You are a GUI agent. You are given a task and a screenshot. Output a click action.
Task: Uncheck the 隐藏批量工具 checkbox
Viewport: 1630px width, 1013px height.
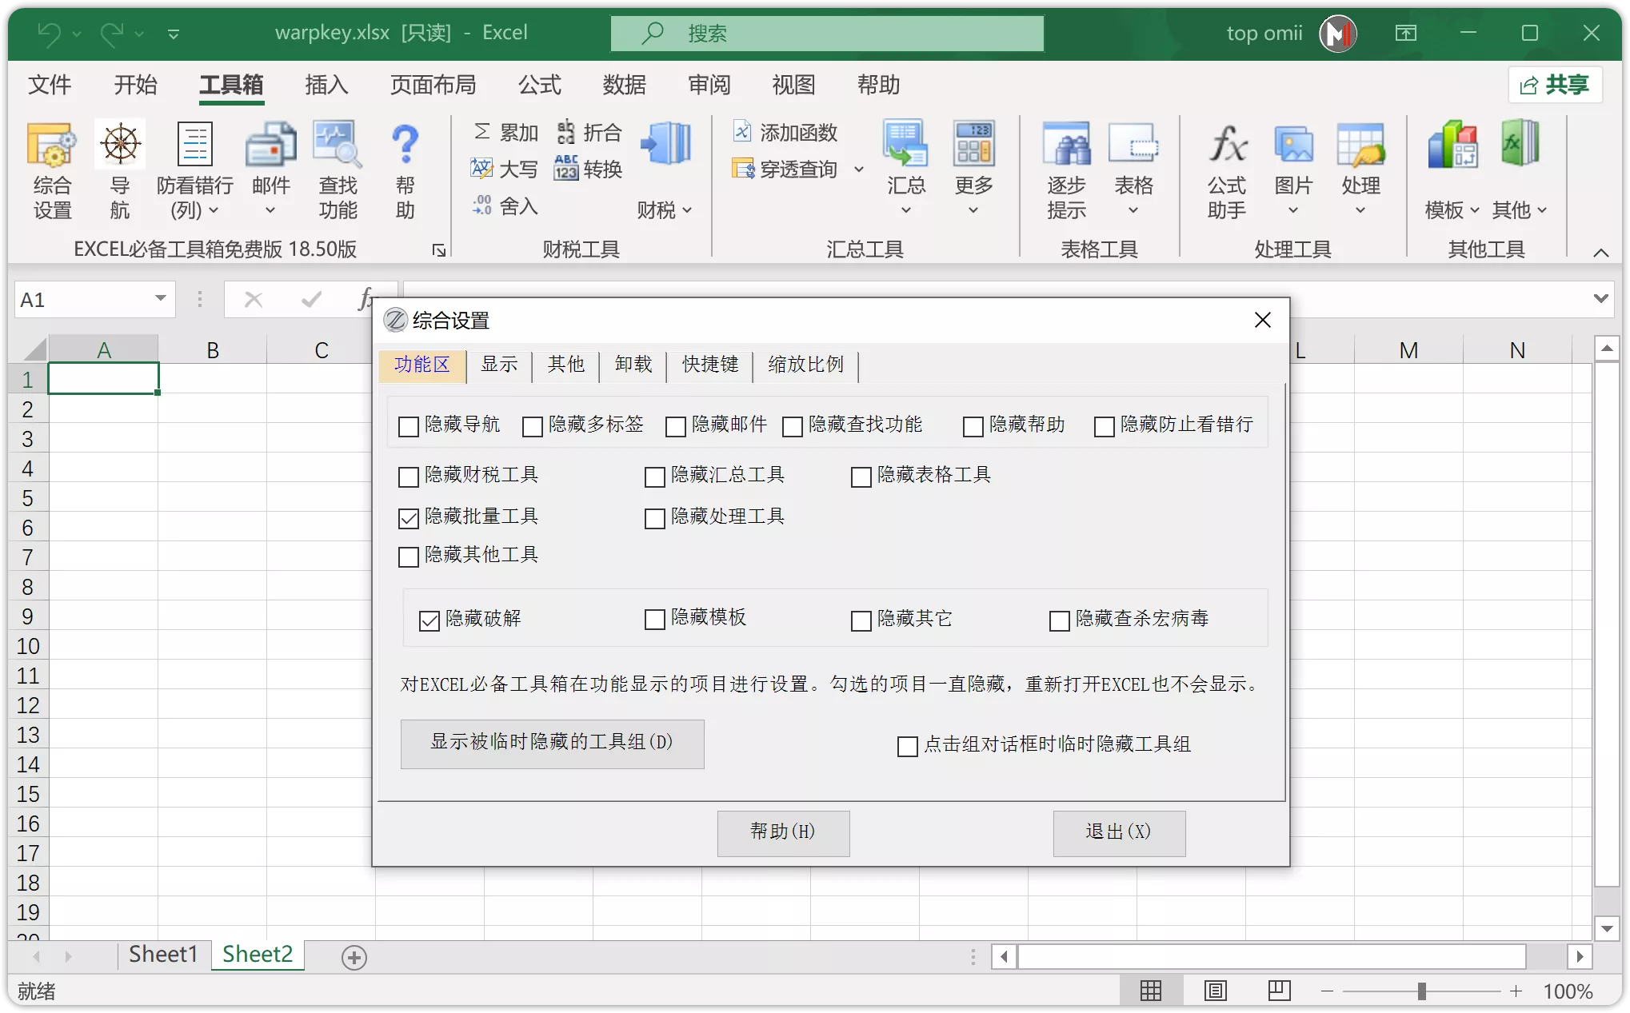coord(408,518)
